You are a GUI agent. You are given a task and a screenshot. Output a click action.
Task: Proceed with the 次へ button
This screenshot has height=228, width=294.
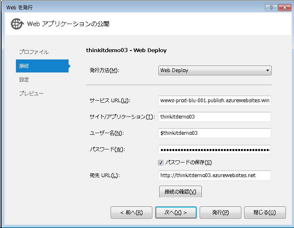pyautogui.click(x=176, y=213)
